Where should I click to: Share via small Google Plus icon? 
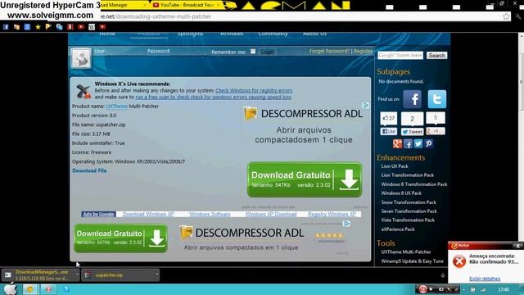click(397, 144)
